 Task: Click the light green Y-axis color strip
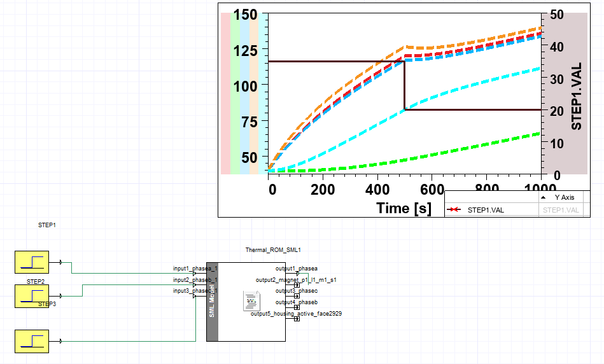point(235,93)
